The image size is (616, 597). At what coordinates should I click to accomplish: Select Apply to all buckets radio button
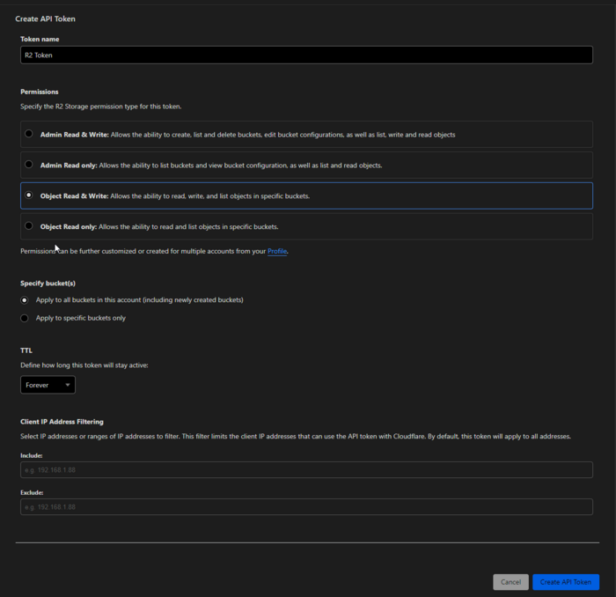coord(25,299)
